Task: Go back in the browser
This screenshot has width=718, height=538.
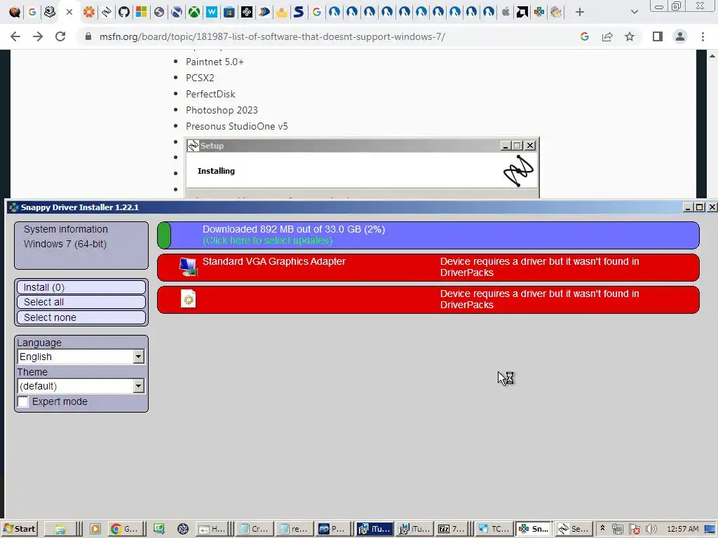Action: click(15, 36)
